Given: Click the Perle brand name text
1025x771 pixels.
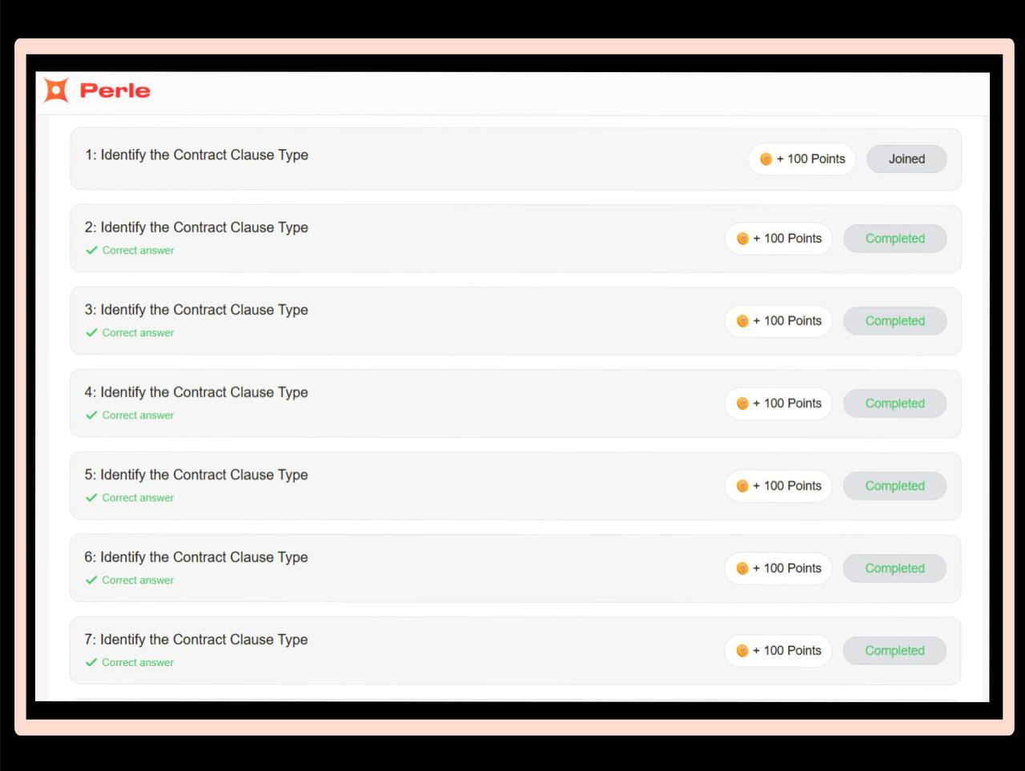Looking at the screenshot, I should [115, 90].
